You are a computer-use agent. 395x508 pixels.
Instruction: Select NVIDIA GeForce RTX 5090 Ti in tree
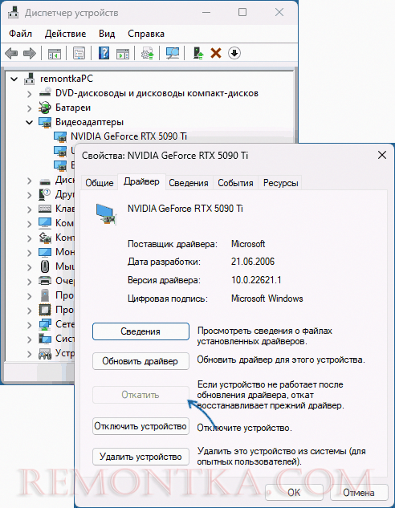(128, 136)
